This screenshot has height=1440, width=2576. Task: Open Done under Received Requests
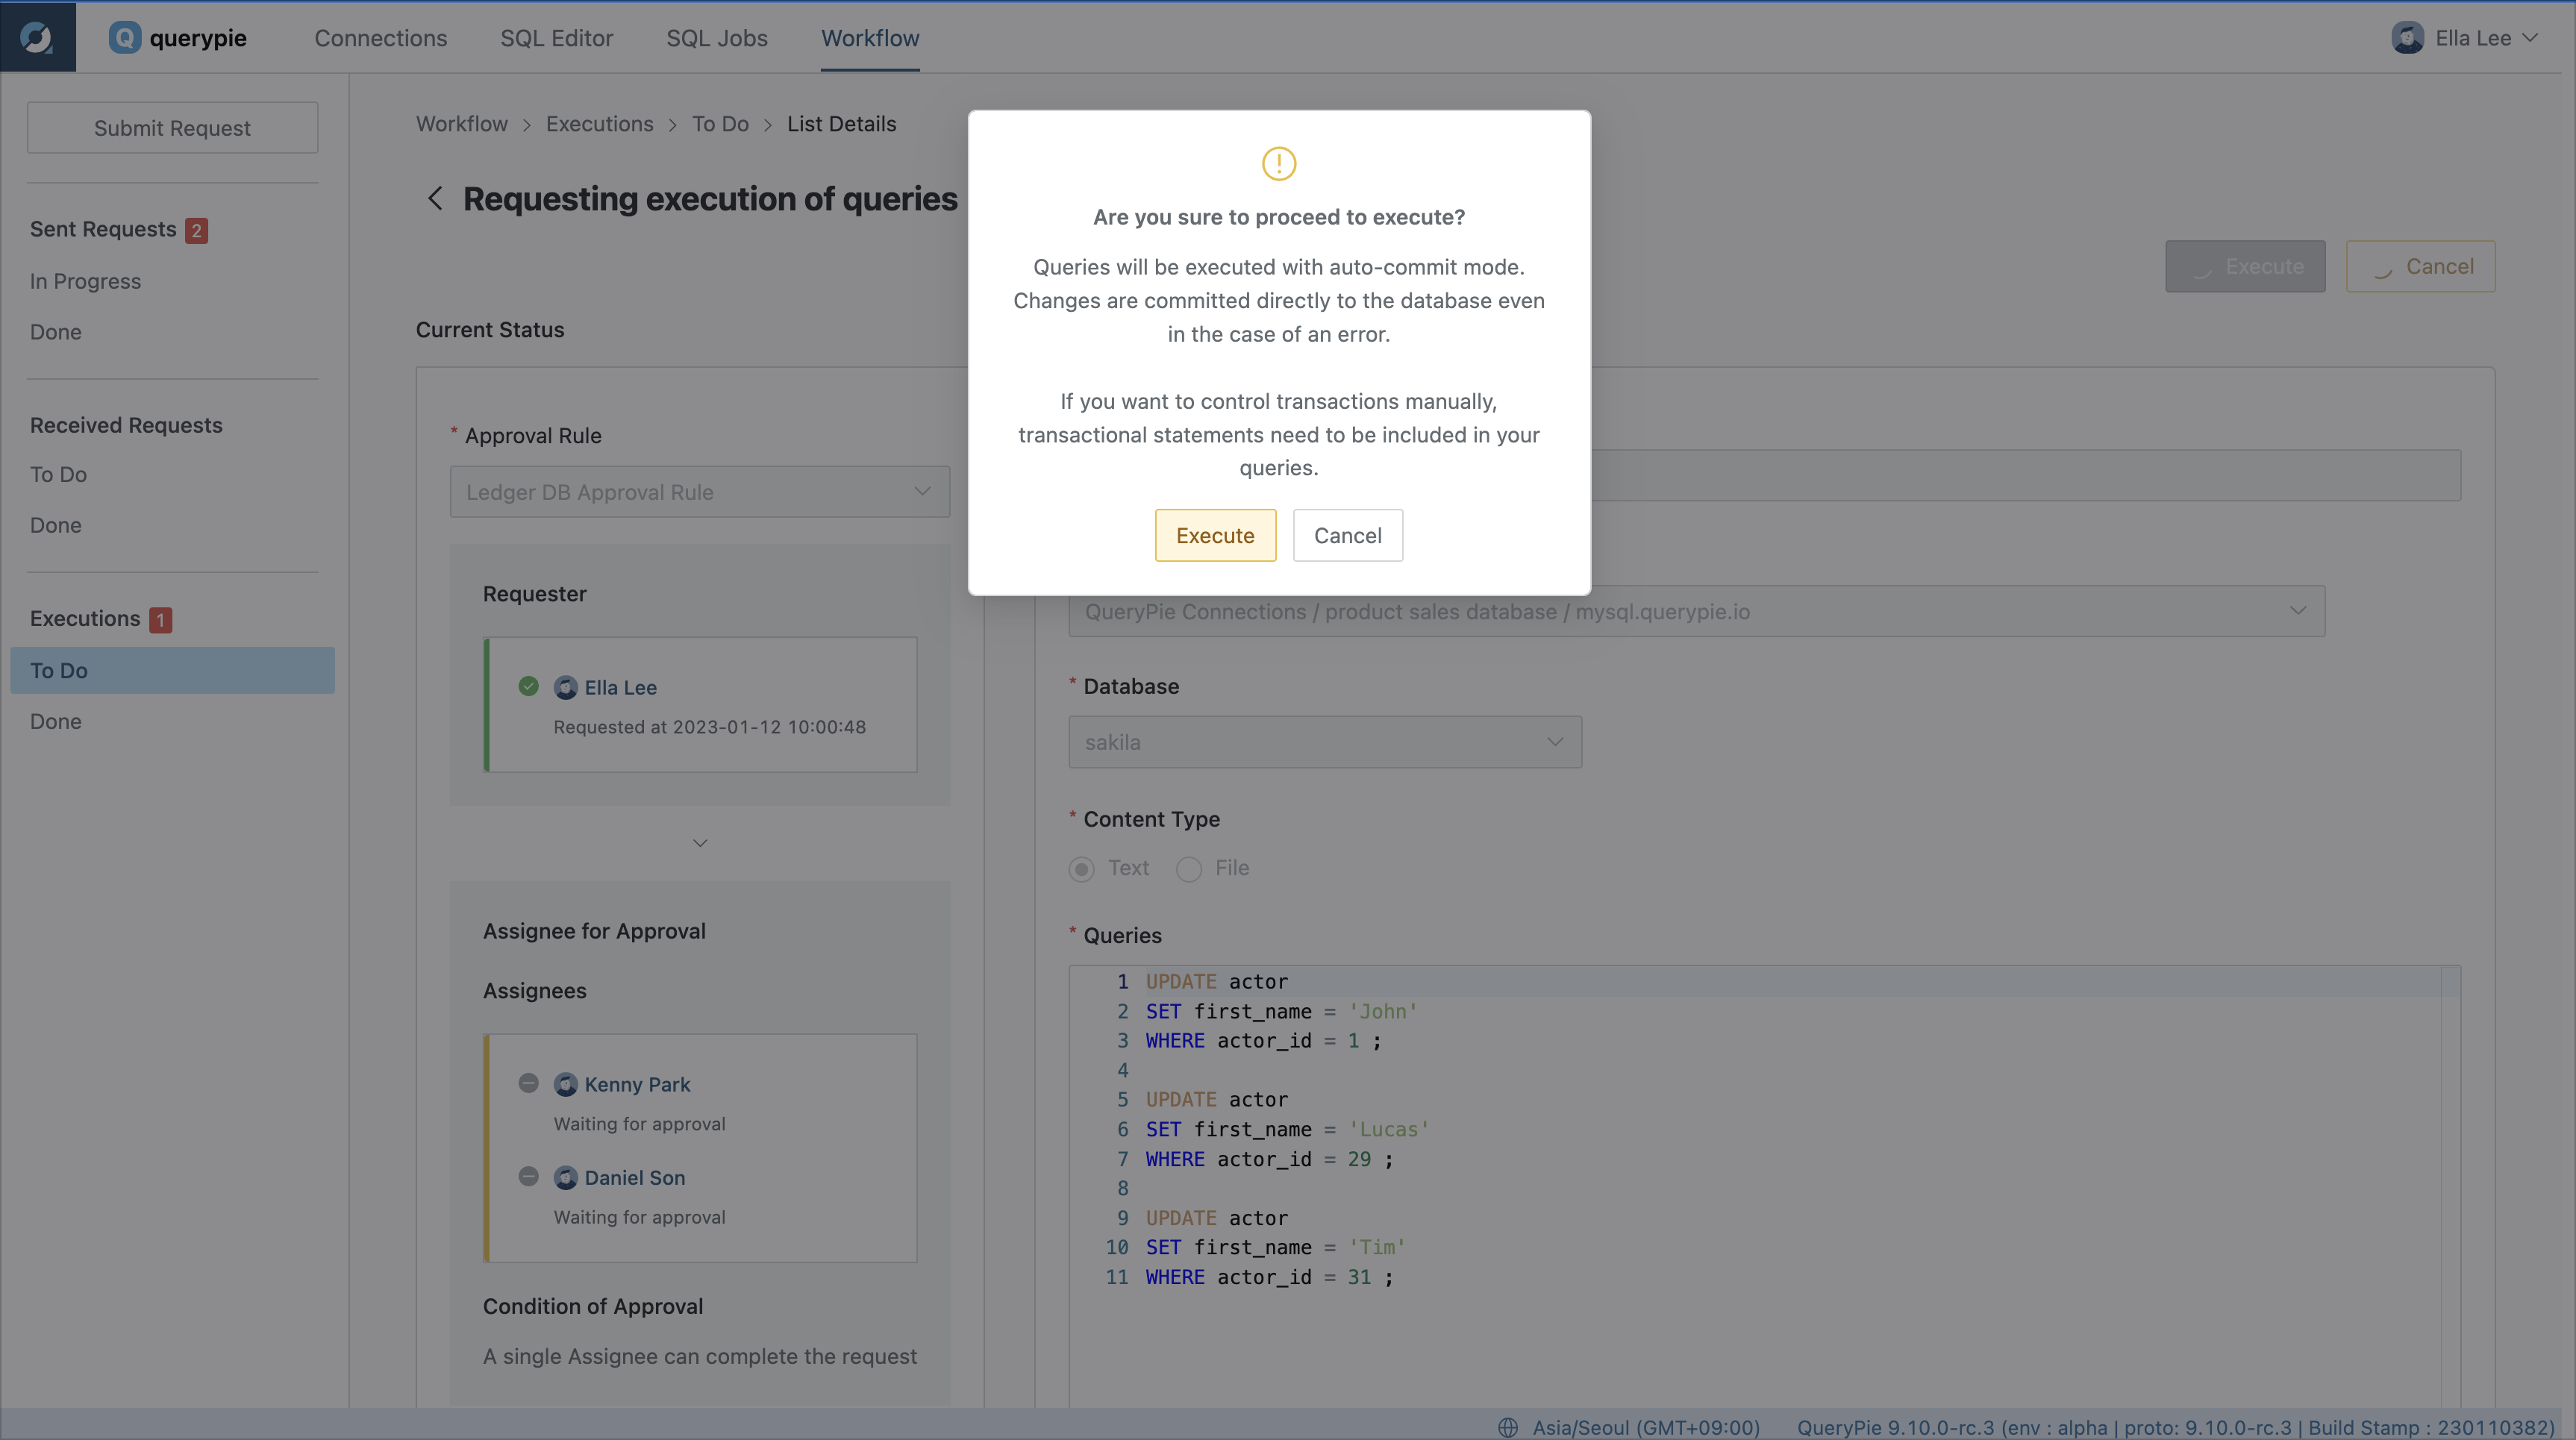[x=56, y=526]
